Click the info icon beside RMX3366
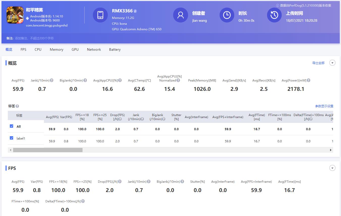The image size is (341, 216). [135, 11]
